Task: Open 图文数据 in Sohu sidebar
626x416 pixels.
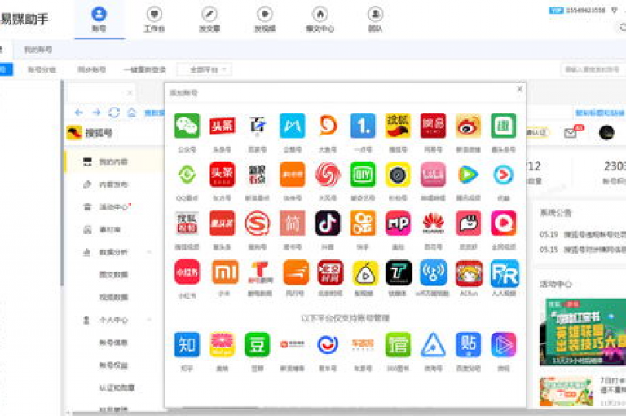Action: [114, 275]
